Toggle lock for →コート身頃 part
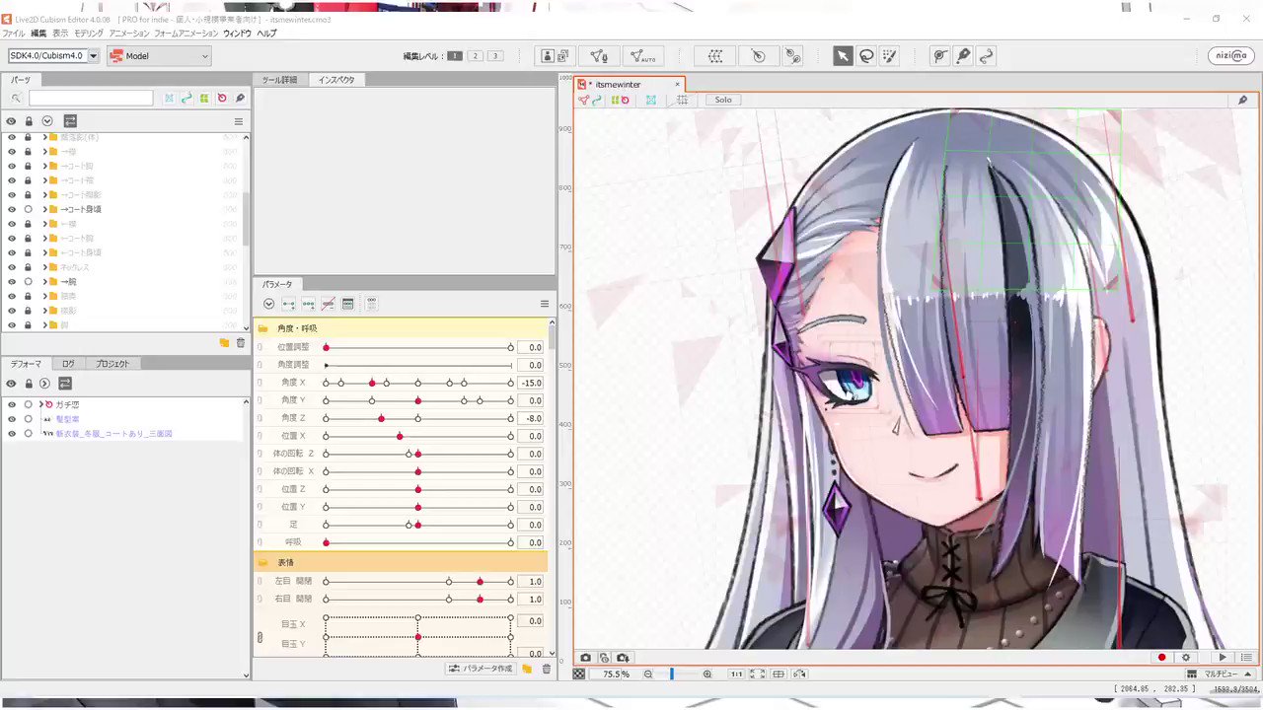Image resolution: width=1263 pixels, height=710 pixels. pyautogui.click(x=28, y=209)
